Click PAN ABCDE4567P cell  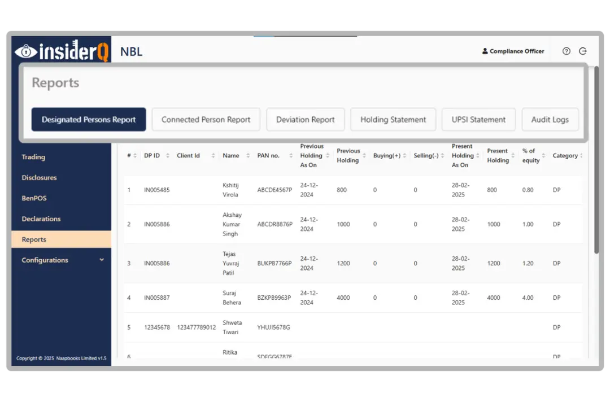coord(274,190)
